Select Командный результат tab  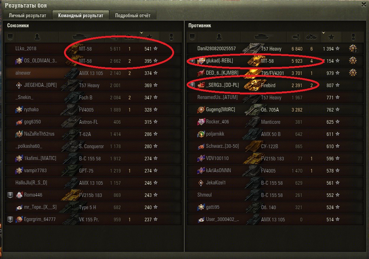point(81,15)
